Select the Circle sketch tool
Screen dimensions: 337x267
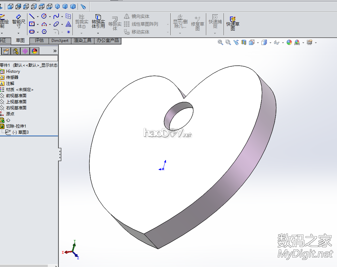[44, 16]
